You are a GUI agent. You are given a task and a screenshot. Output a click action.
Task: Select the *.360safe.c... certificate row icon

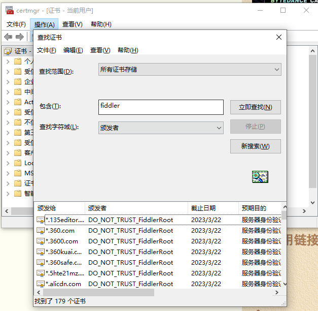pos(41,263)
